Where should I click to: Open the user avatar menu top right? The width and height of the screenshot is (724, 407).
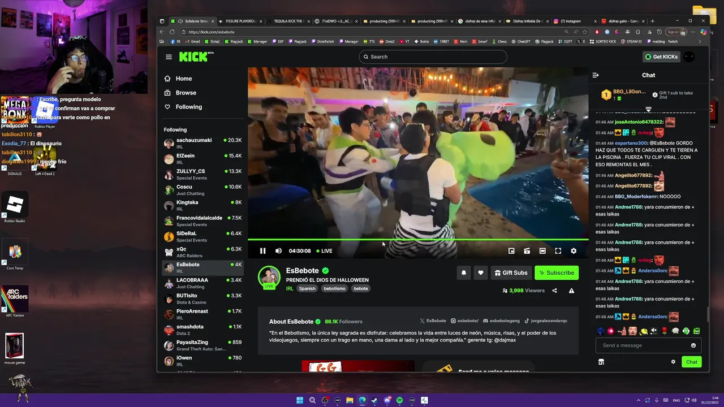(689, 57)
